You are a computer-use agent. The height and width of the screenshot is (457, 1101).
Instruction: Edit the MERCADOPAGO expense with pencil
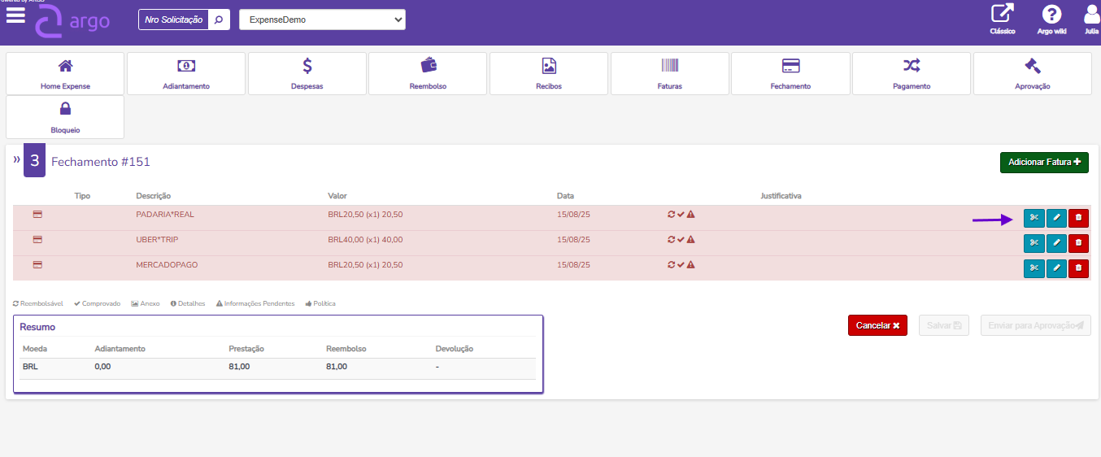[x=1056, y=268]
